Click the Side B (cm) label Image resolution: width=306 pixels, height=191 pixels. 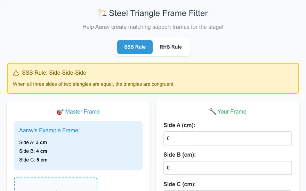tap(179, 155)
